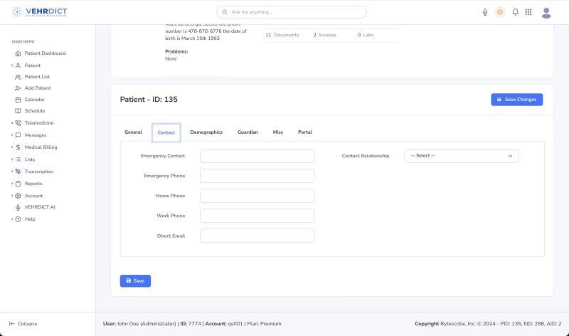The width and height of the screenshot is (569, 336).
Task: Click the Save button below form
Action: pyautogui.click(x=135, y=281)
